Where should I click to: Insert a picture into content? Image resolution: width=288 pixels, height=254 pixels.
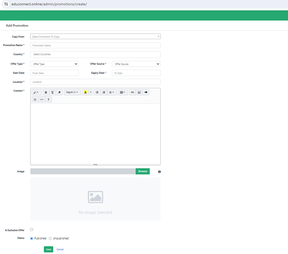[139, 92]
